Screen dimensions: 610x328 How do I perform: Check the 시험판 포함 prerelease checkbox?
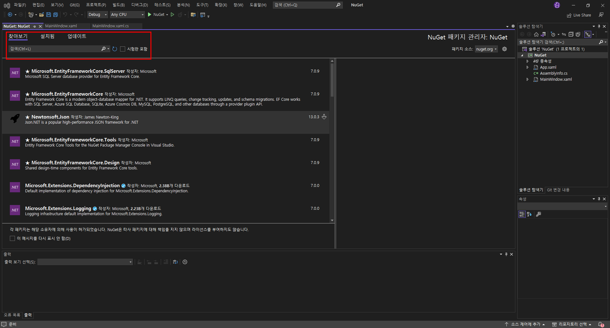[123, 49]
